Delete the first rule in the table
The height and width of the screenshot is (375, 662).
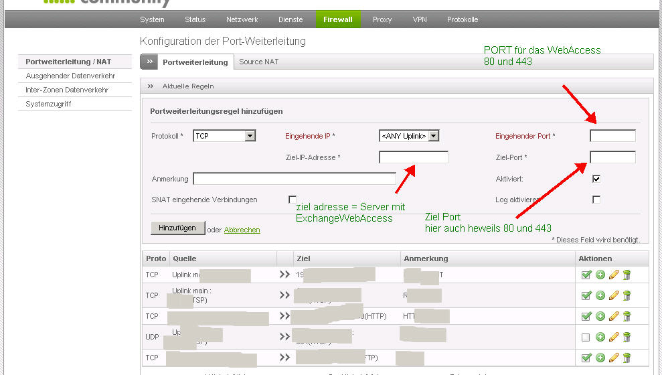click(x=627, y=275)
